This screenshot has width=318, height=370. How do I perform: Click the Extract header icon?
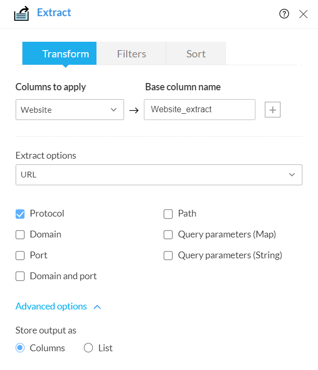(21, 14)
